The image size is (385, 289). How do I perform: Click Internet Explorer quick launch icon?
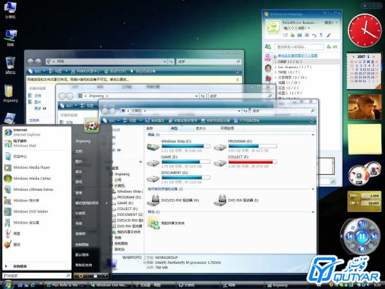pyautogui.click(x=33, y=285)
